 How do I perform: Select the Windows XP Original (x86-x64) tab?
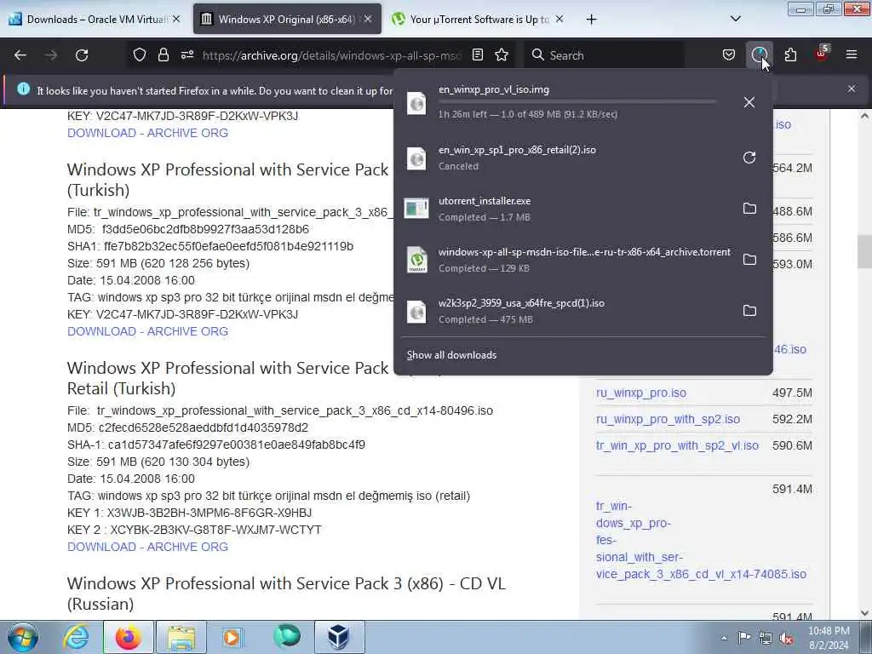pos(287,20)
